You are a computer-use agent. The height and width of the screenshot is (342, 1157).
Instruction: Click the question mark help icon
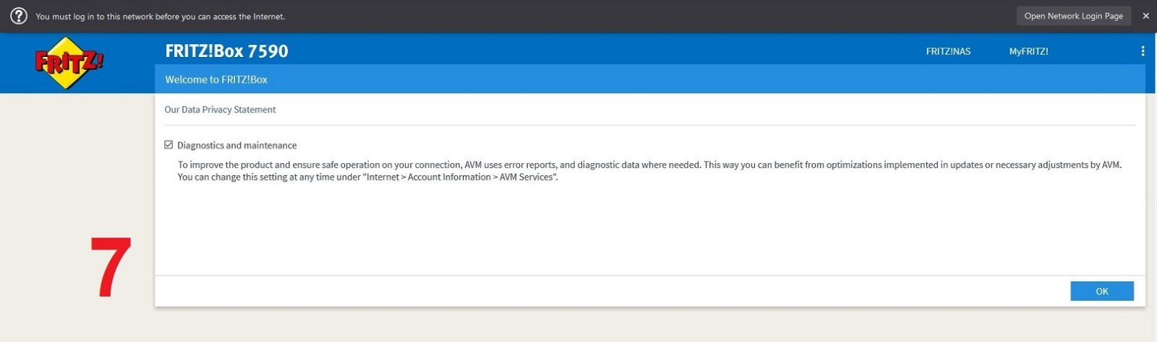pyautogui.click(x=19, y=16)
